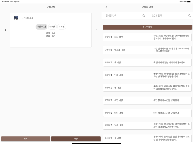Select the highlighted [2] decoration slot chip
The image size is (193, 145).
click(x=41, y=27)
